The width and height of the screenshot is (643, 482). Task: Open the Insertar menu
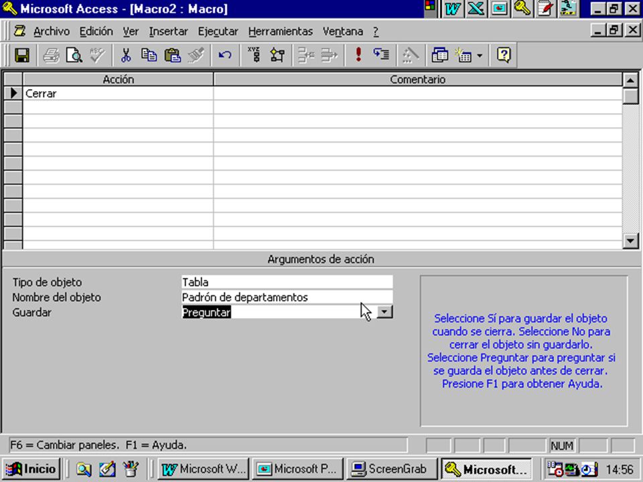[168, 31]
